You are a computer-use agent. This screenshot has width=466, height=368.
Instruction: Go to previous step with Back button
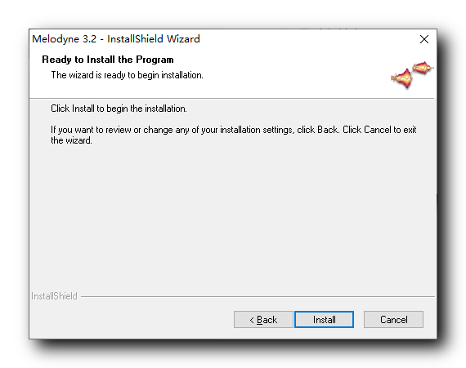(263, 319)
